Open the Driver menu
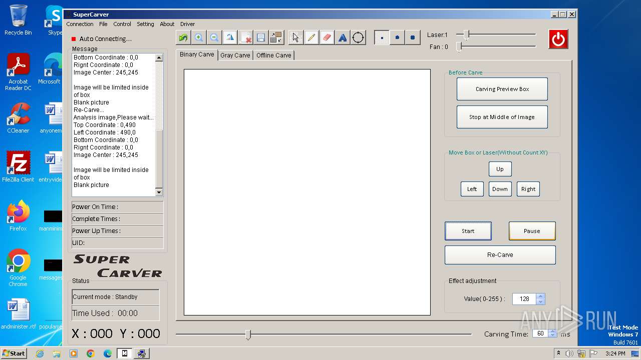The height and width of the screenshot is (360, 641). pyautogui.click(x=188, y=24)
